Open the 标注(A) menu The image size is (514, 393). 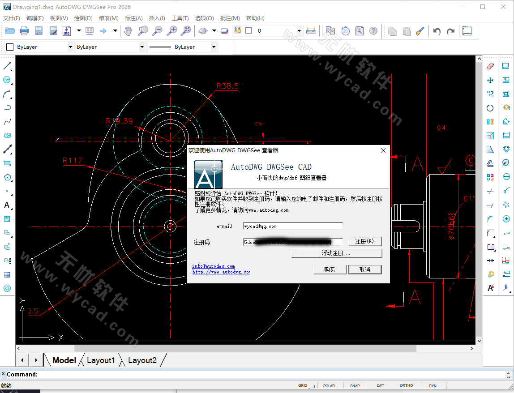click(133, 18)
